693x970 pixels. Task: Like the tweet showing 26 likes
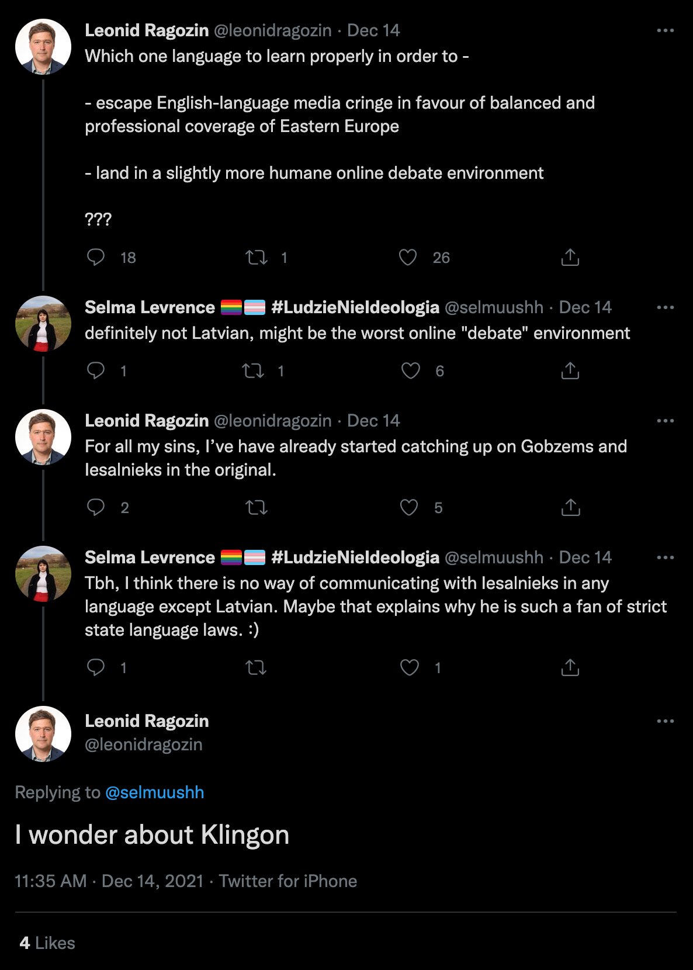point(408,257)
